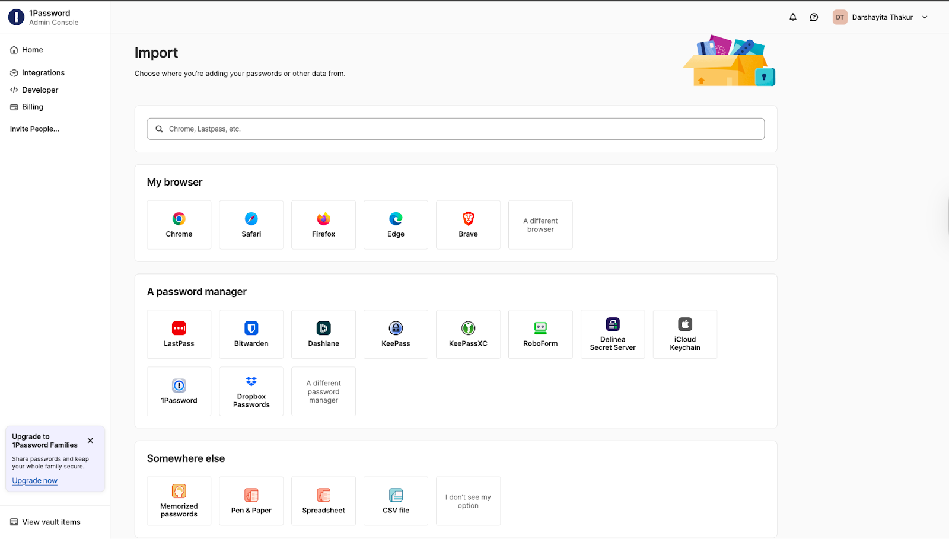949x539 pixels.
Task: Choose 'A different browser' option
Action: [x=540, y=225]
